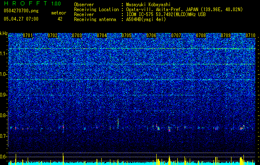Click the "meteor" count label
Screen dimensions: 260x165
tap(59, 13)
